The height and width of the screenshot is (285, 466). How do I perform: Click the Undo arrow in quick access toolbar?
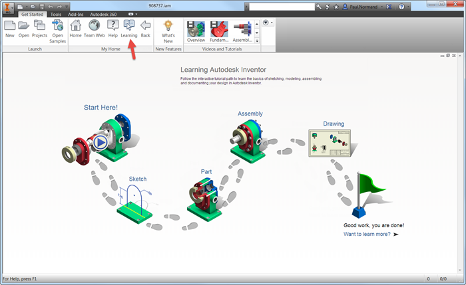click(x=51, y=7)
